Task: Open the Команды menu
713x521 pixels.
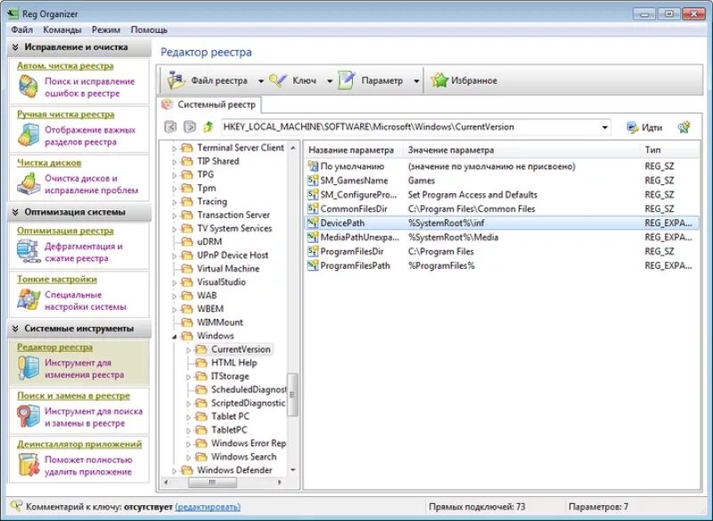Action: point(62,30)
